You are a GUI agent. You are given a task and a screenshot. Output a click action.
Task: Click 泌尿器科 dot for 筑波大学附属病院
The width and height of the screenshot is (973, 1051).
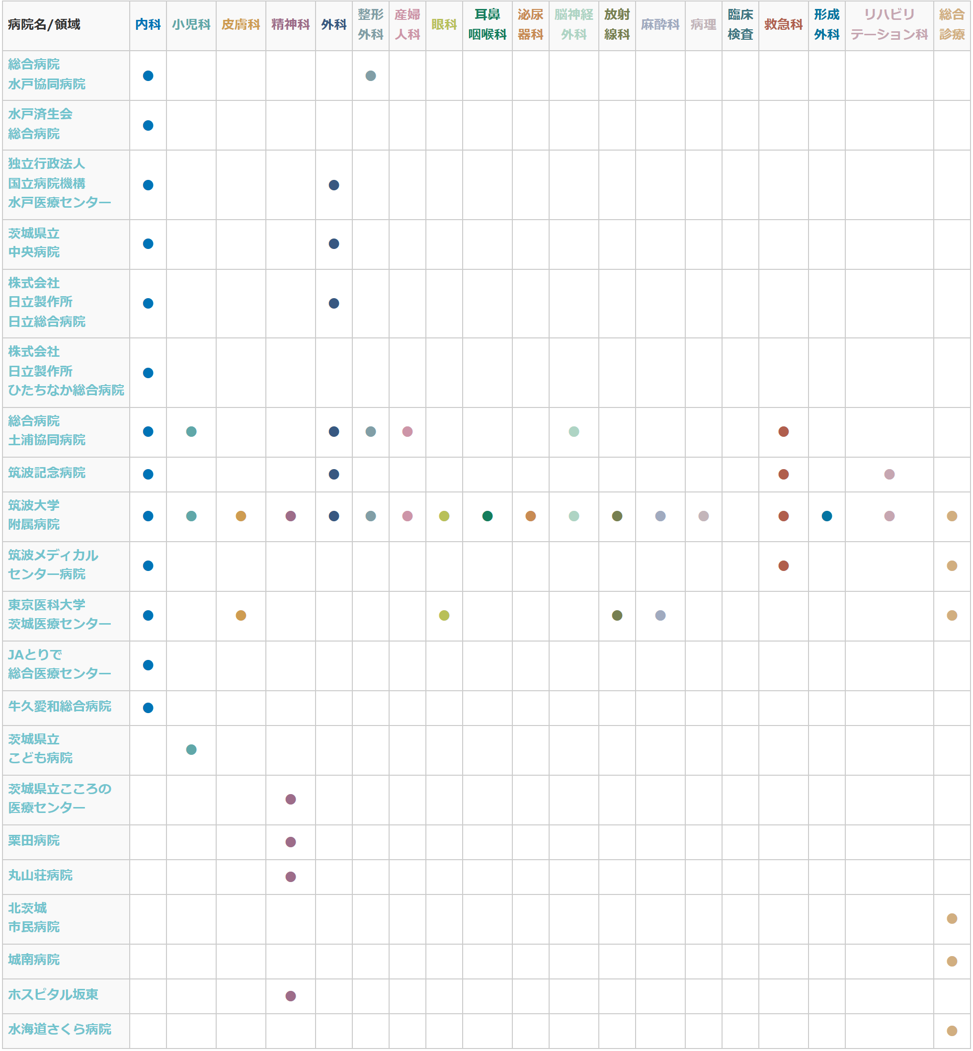click(531, 516)
